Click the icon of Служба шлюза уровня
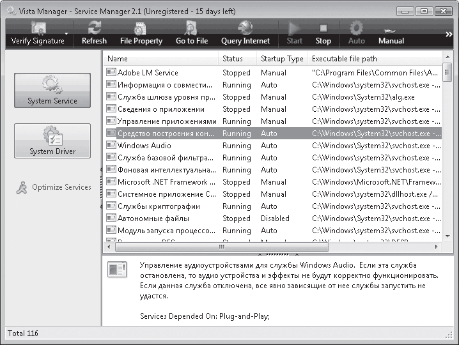The height and width of the screenshot is (345, 459). click(x=111, y=96)
